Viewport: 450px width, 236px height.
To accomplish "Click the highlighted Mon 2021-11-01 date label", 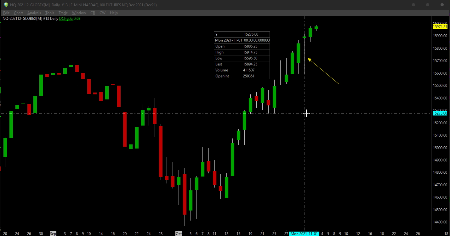I will [x=304, y=234].
